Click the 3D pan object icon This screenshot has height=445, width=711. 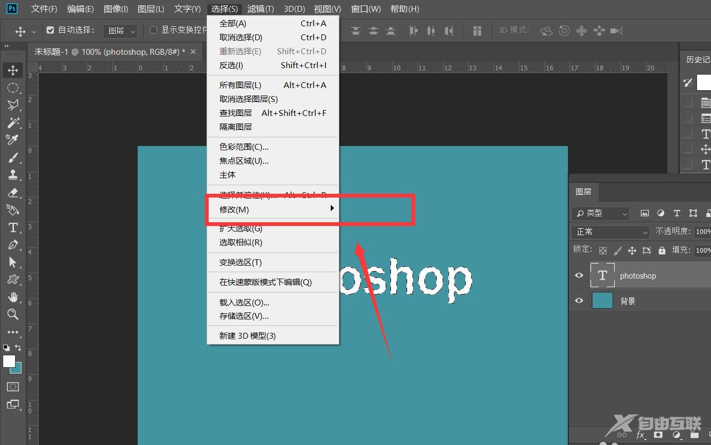point(581,31)
